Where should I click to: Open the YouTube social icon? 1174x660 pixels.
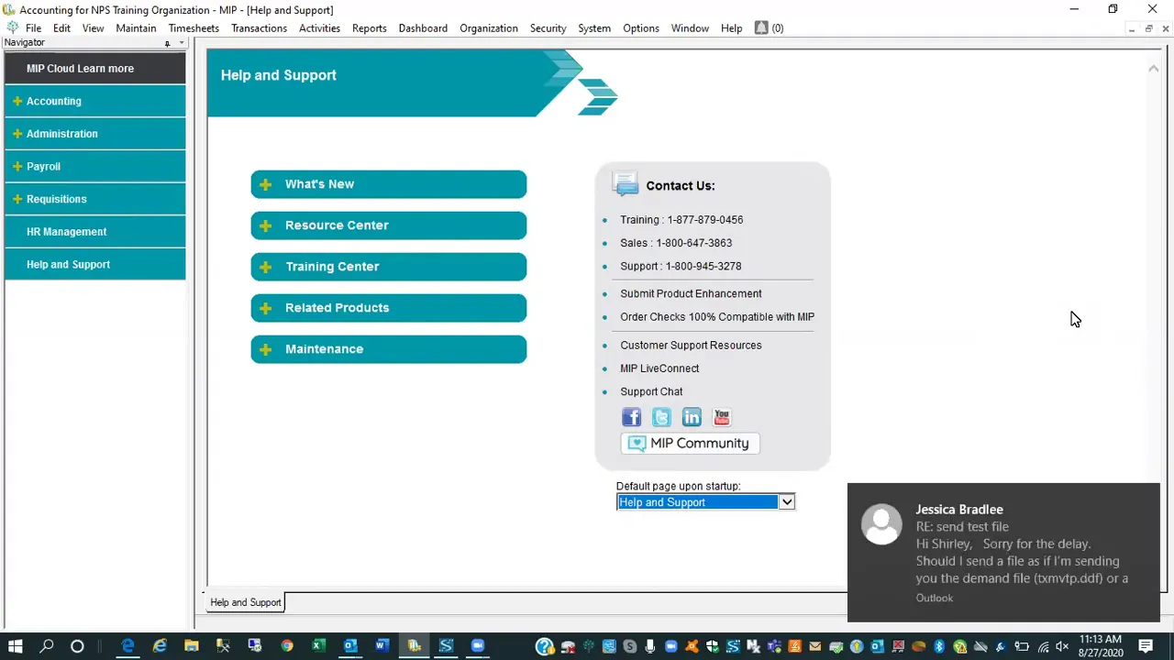722,418
